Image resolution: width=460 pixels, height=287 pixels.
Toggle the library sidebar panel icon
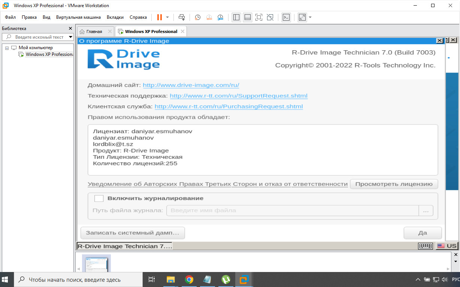click(x=236, y=17)
